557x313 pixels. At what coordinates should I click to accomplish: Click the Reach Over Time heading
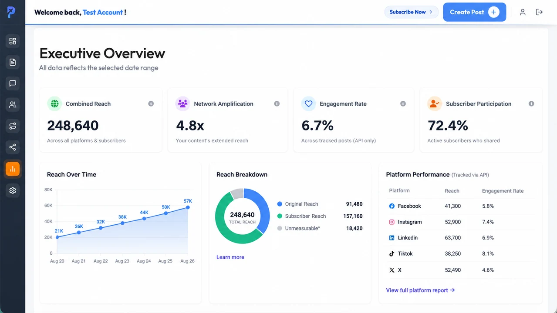71,174
